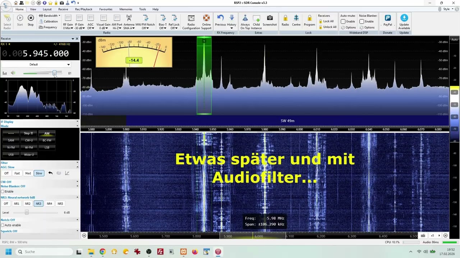Select CW-U mode
Viewport: 460px width, 258px height.
click(29, 140)
